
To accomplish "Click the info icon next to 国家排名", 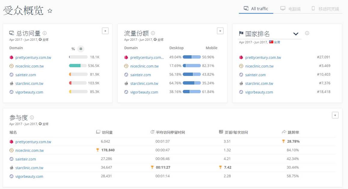I will (x=307, y=33).
